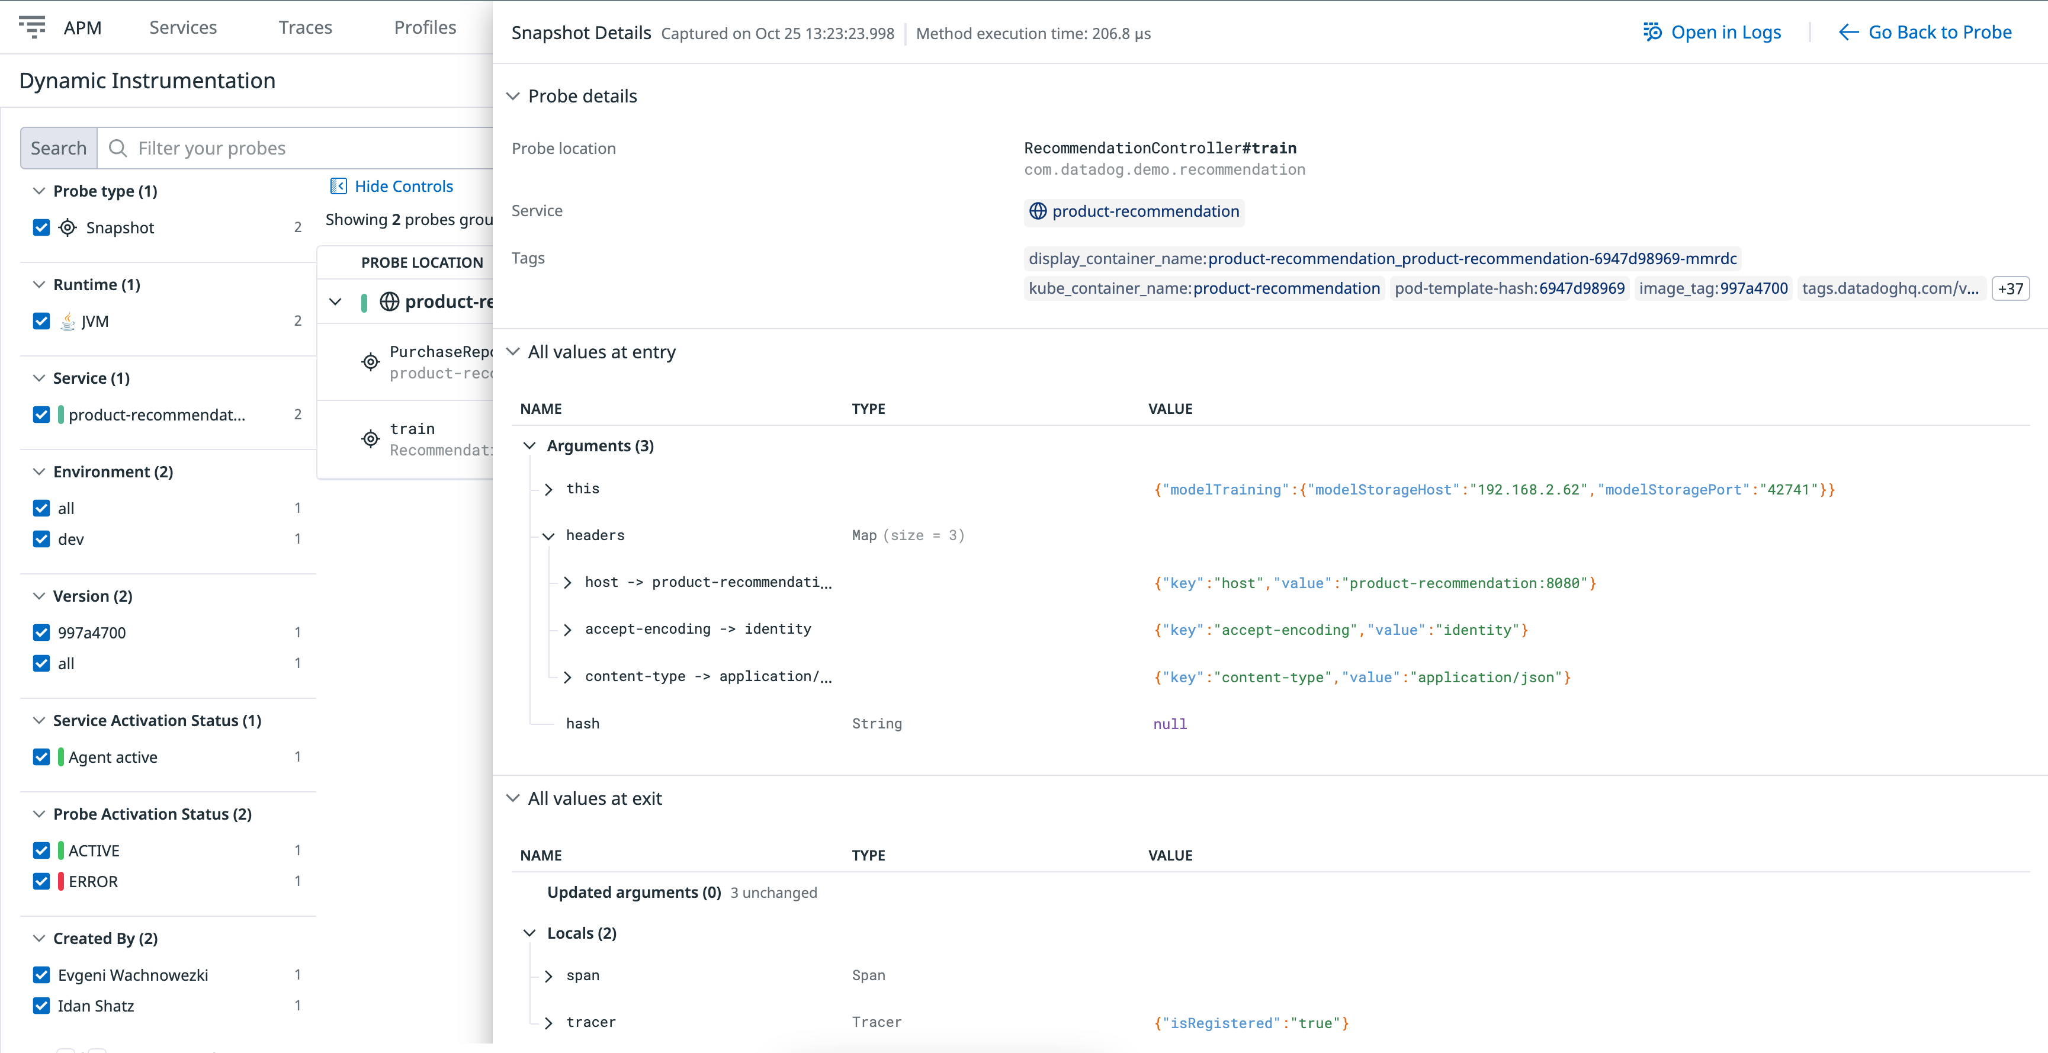Click the Open in Logs icon

(x=1653, y=33)
